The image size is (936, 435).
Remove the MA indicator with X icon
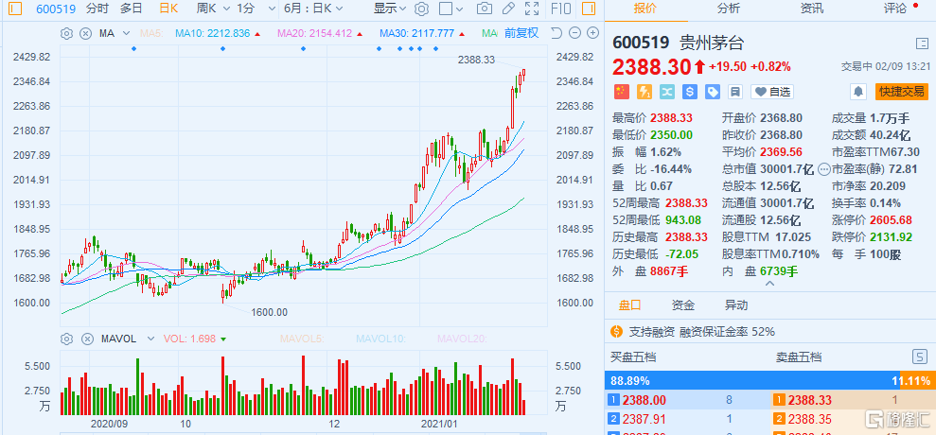[86, 33]
